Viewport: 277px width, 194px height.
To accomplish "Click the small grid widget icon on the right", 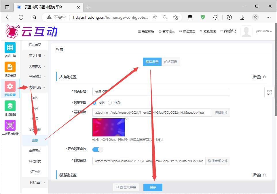I will [x=270, y=92].
